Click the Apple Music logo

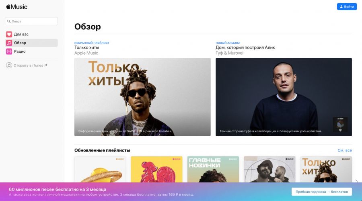(16, 7)
